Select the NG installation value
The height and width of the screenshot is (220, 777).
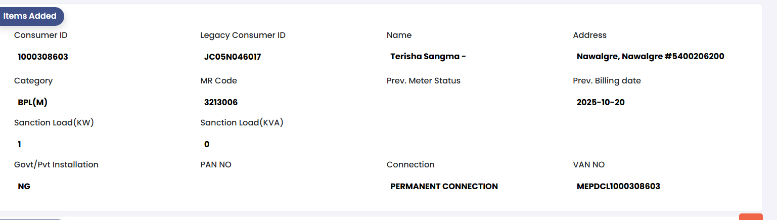point(24,186)
